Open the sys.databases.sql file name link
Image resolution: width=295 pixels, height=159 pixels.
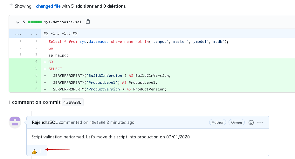click(63, 22)
